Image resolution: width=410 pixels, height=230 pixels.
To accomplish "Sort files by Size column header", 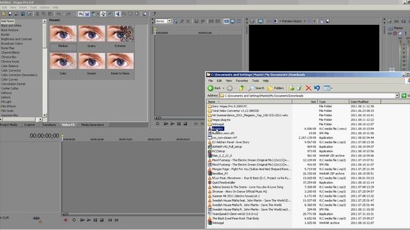I will [x=305, y=102].
